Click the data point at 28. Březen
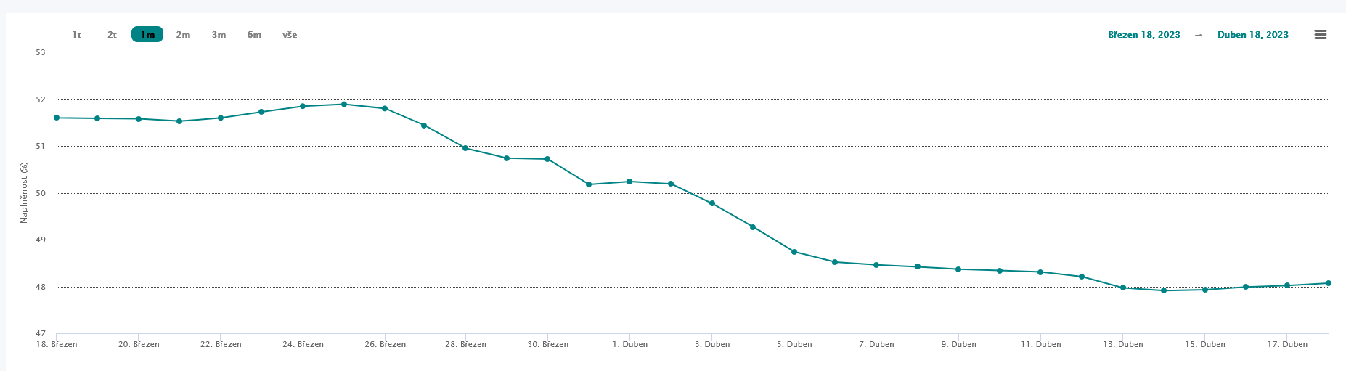Image resolution: width=1346 pixels, height=371 pixels. [465, 148]
